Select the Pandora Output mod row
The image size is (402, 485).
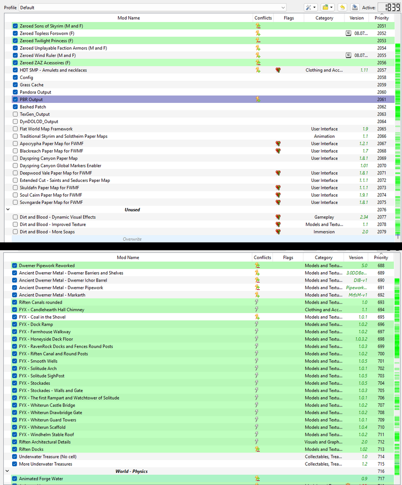203,92
